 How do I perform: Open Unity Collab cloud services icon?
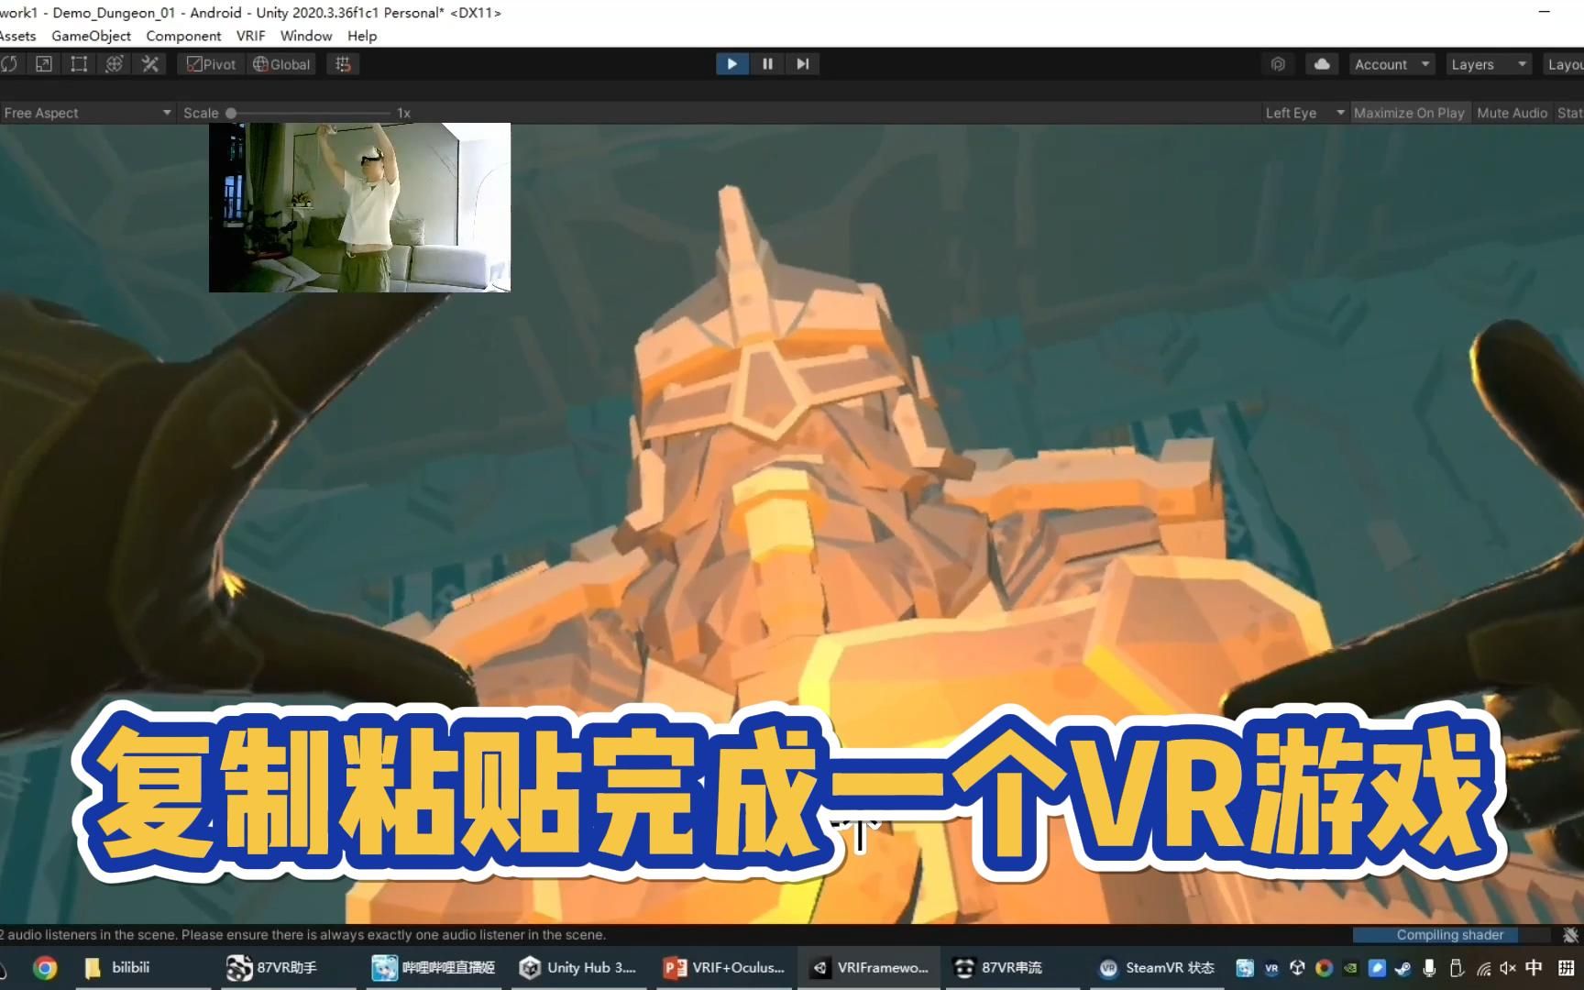(1320, 63)
